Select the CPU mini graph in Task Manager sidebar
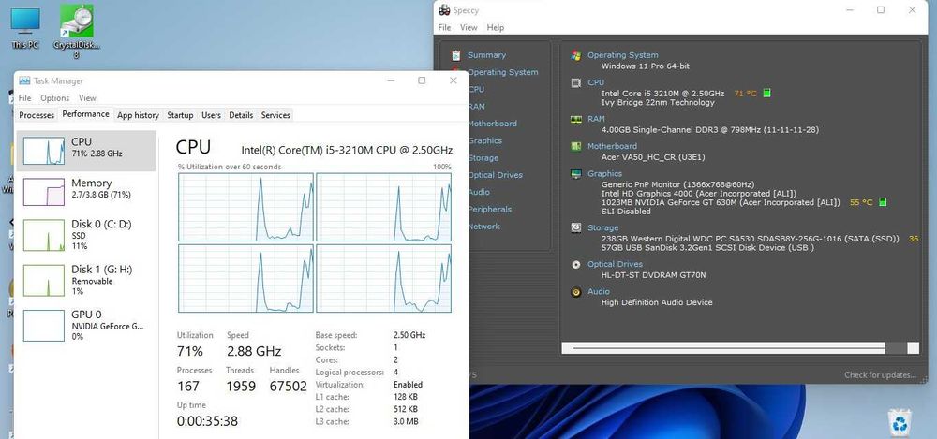 pos(44,151)
